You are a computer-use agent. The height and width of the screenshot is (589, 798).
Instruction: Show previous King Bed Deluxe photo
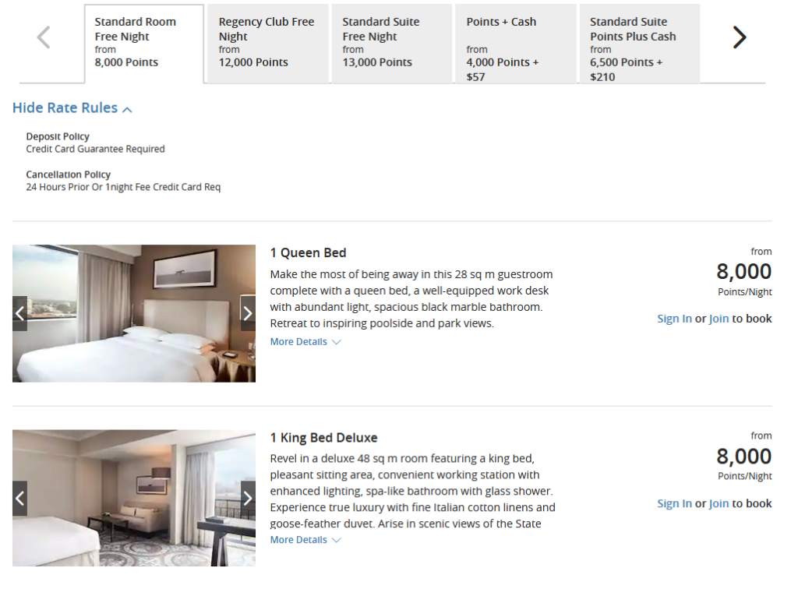click(19, 497)
